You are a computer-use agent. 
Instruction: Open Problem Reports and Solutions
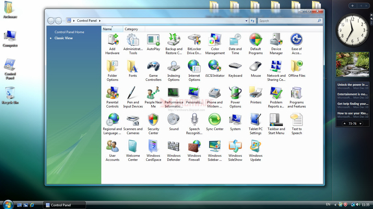click(276, 97)
